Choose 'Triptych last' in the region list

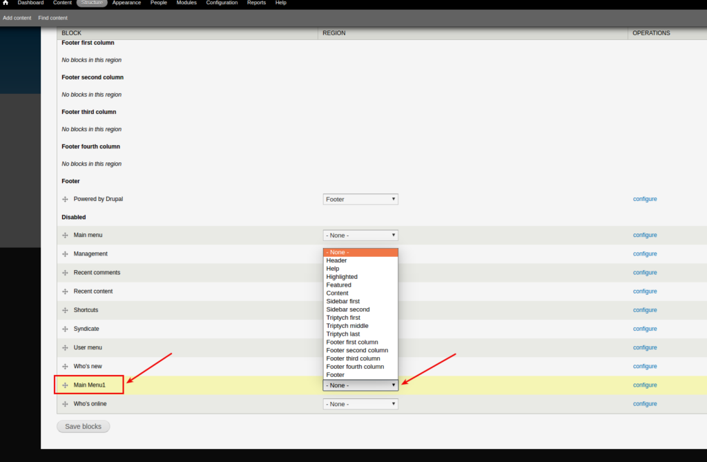360,334
